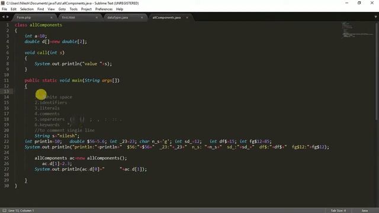Screen dimensions: 379x213
Task: Open the Find menu
Action: tap(41, 9)
